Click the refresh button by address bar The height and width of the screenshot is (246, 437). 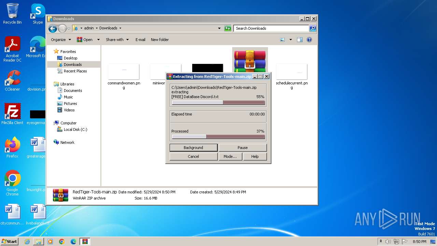pos(228,28)
